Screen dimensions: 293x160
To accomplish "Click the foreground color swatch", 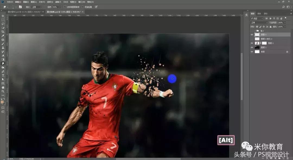I will 2,102.
